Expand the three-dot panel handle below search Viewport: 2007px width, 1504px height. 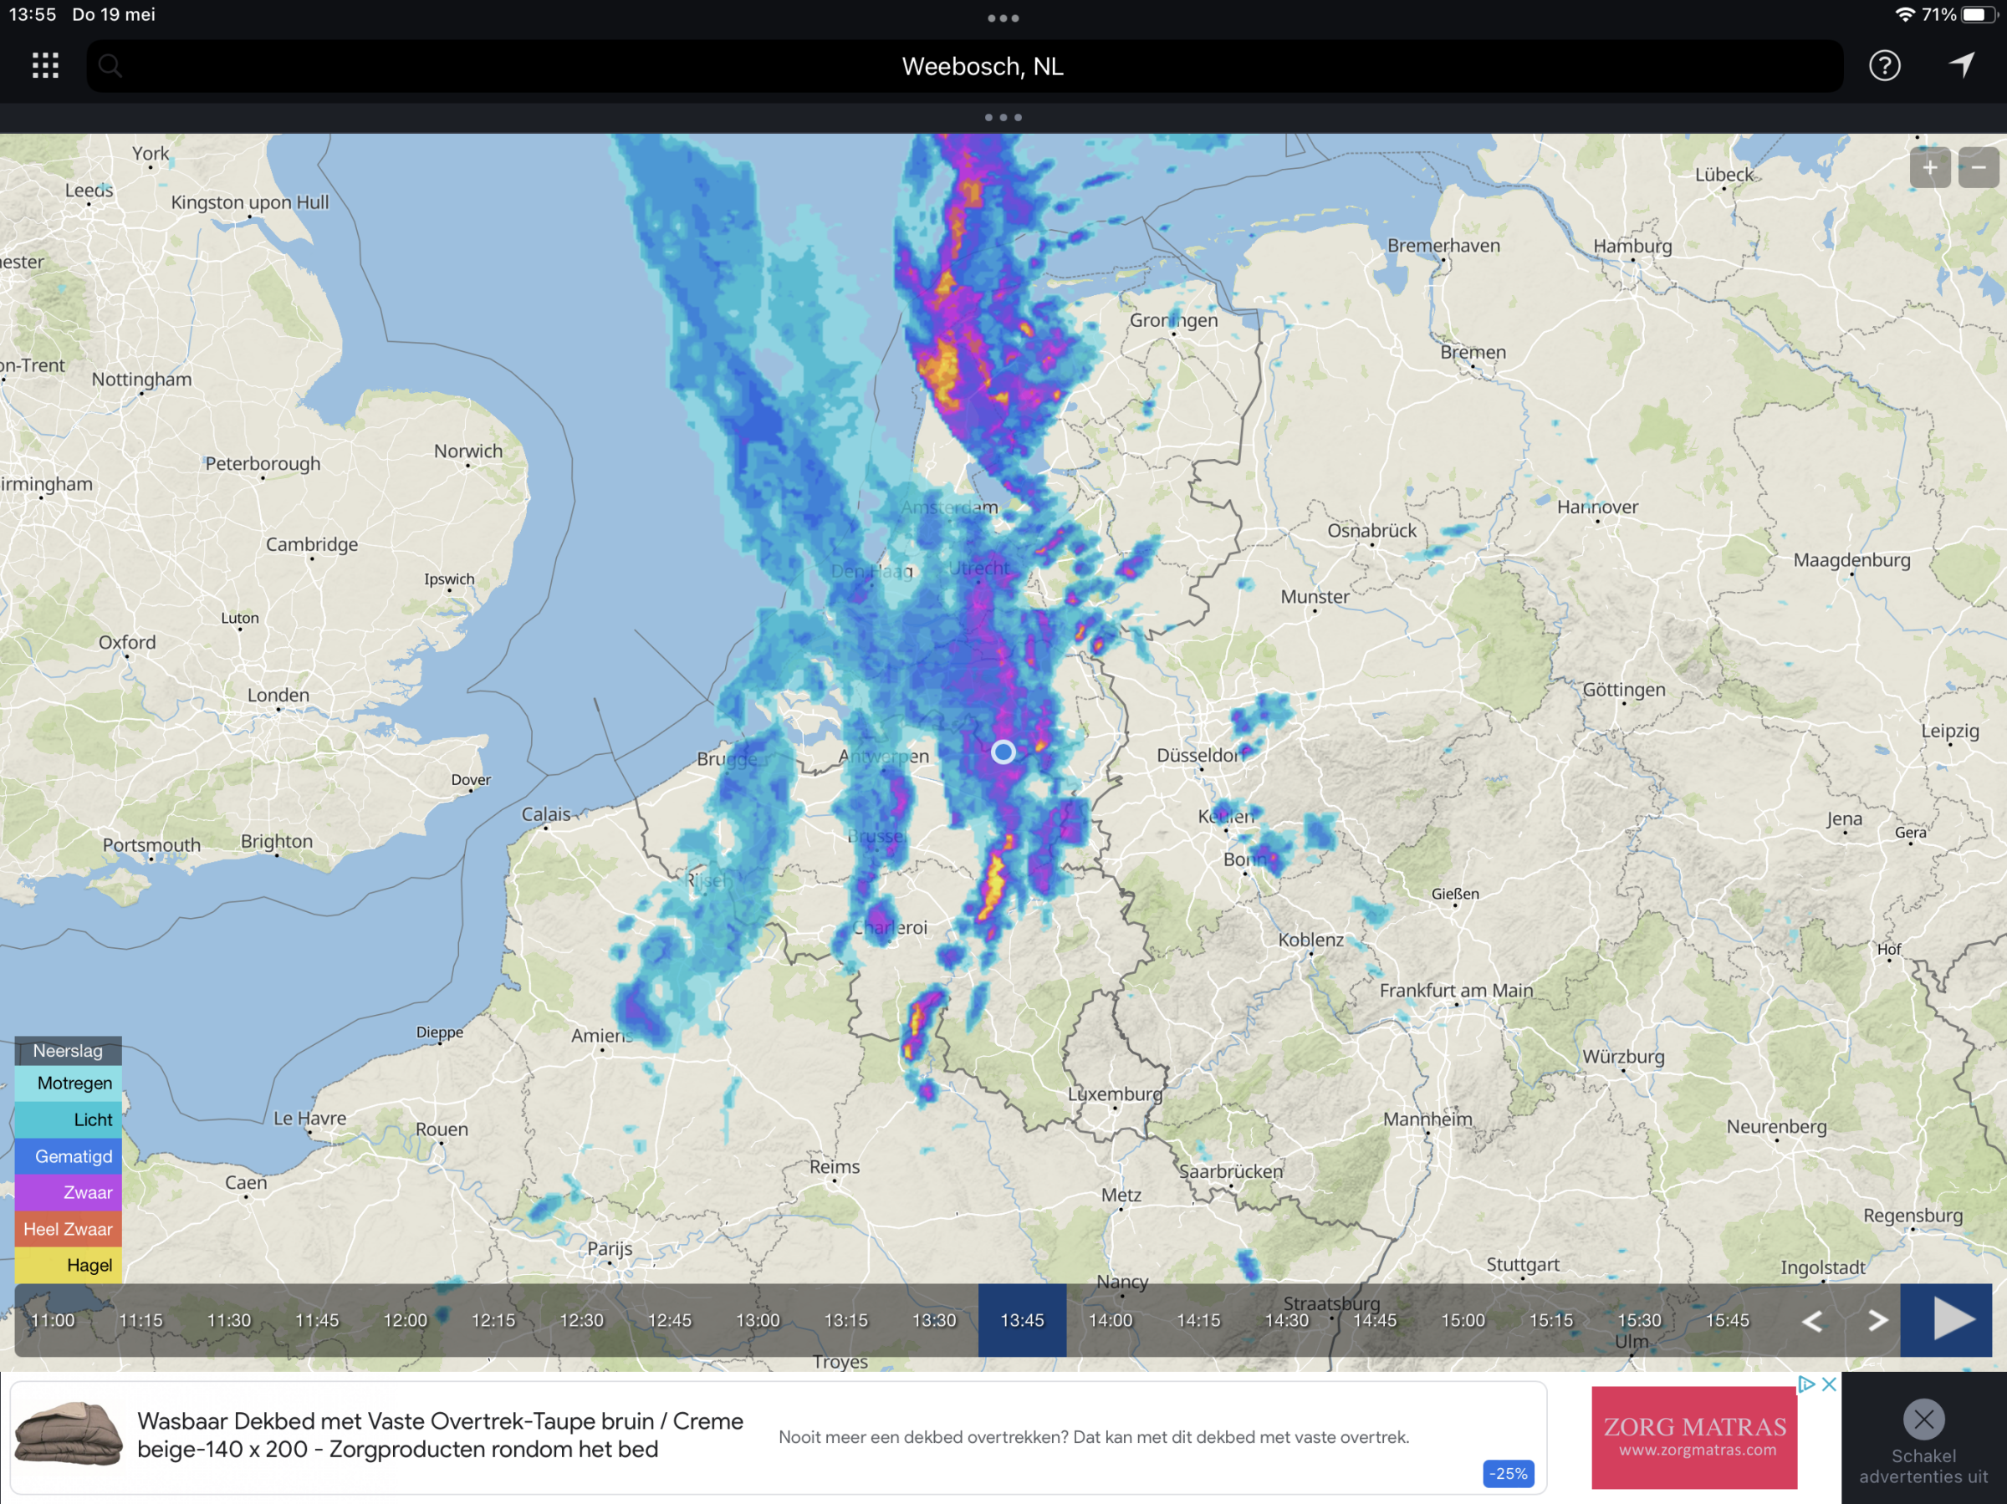(1003, 117)
